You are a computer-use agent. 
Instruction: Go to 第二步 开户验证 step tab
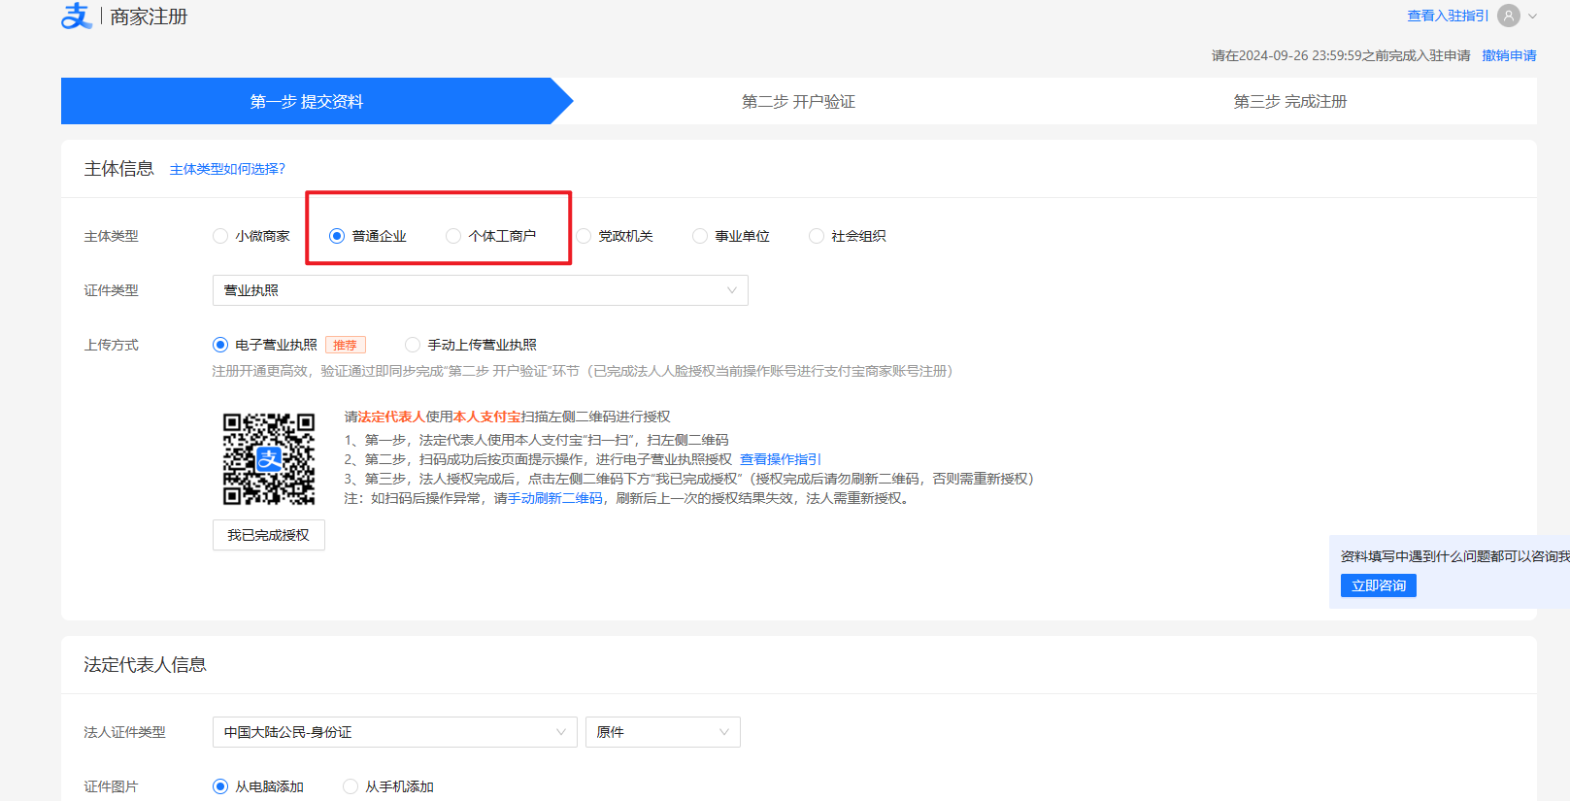[798, 102]
